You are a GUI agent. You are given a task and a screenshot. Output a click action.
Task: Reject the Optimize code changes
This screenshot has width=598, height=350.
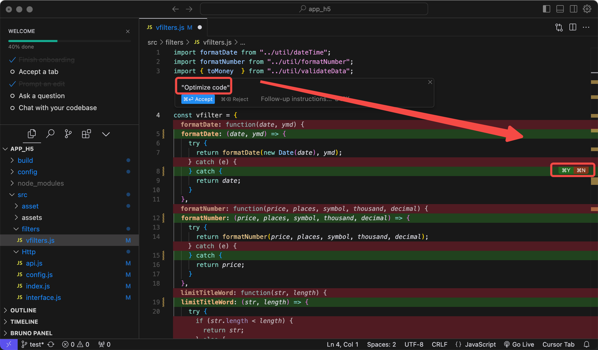pyautogui.click(x=235, y=99)
